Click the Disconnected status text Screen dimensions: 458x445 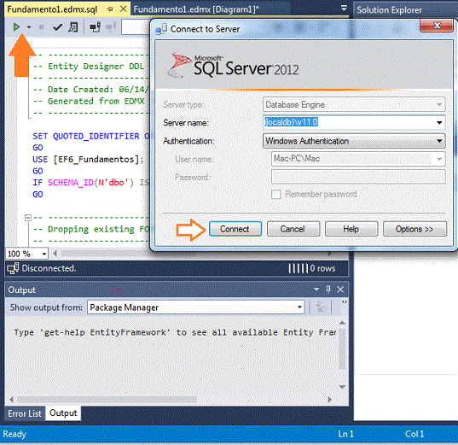click(x=49, y=268)
